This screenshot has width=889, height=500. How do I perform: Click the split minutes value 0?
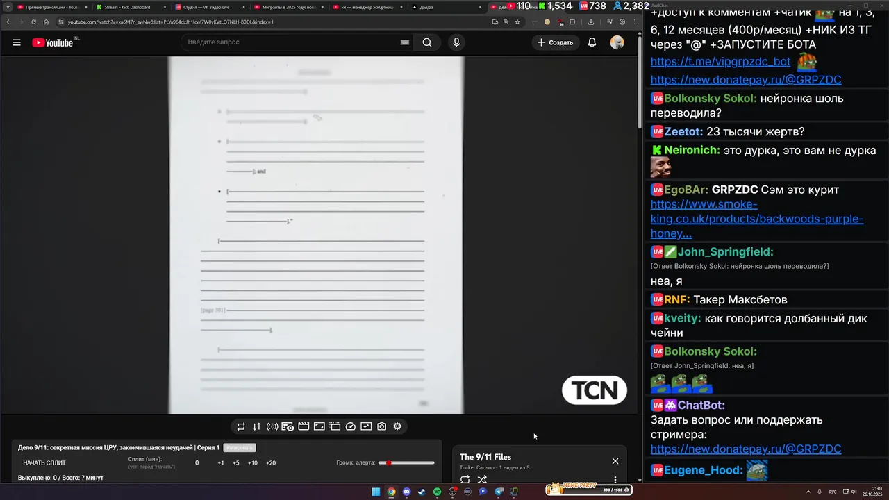click(197, 463)
